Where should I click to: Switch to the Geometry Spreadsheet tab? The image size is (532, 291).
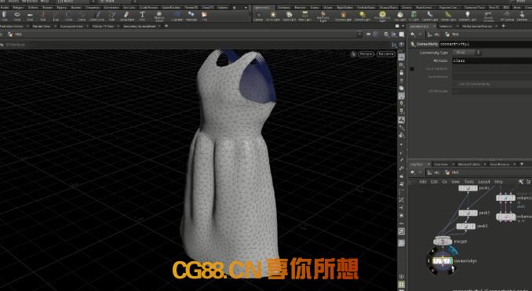click(140, 26)
